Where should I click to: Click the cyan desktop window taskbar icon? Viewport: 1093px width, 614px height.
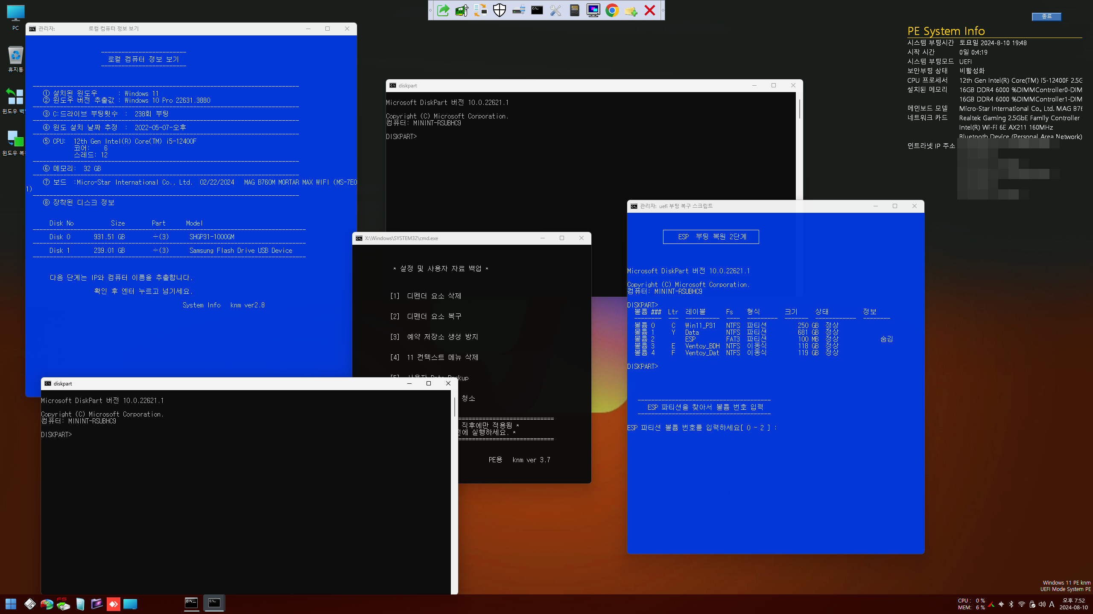coord(130,604)
